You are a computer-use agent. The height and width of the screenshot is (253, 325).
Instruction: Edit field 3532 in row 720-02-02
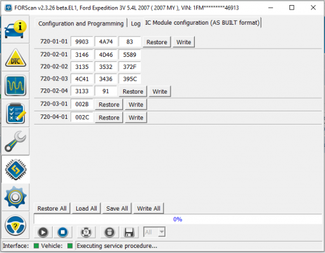click(x=106, y=66)
